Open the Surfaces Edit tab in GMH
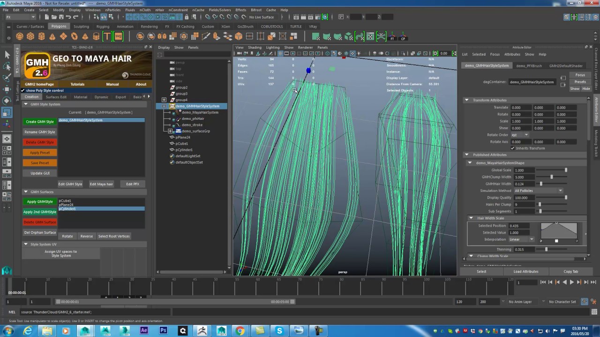Screen dimensions: 600x337 click(x=56, y=97)
